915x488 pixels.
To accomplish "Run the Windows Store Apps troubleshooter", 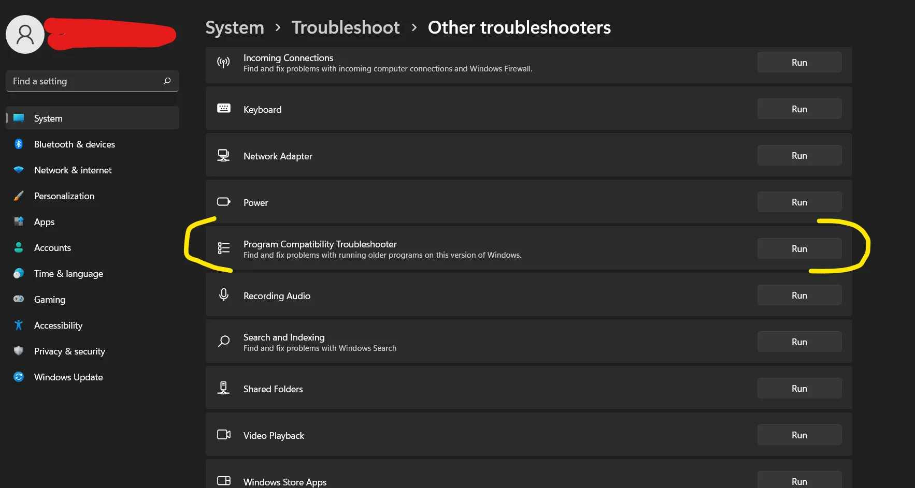I will tap(799, 480).
